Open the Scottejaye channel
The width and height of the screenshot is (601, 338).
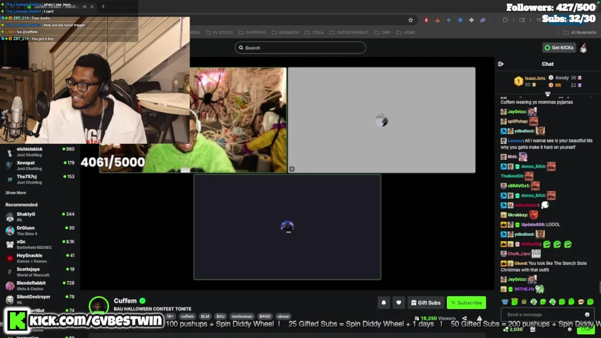pyautogui.click(x=40, y=271)
